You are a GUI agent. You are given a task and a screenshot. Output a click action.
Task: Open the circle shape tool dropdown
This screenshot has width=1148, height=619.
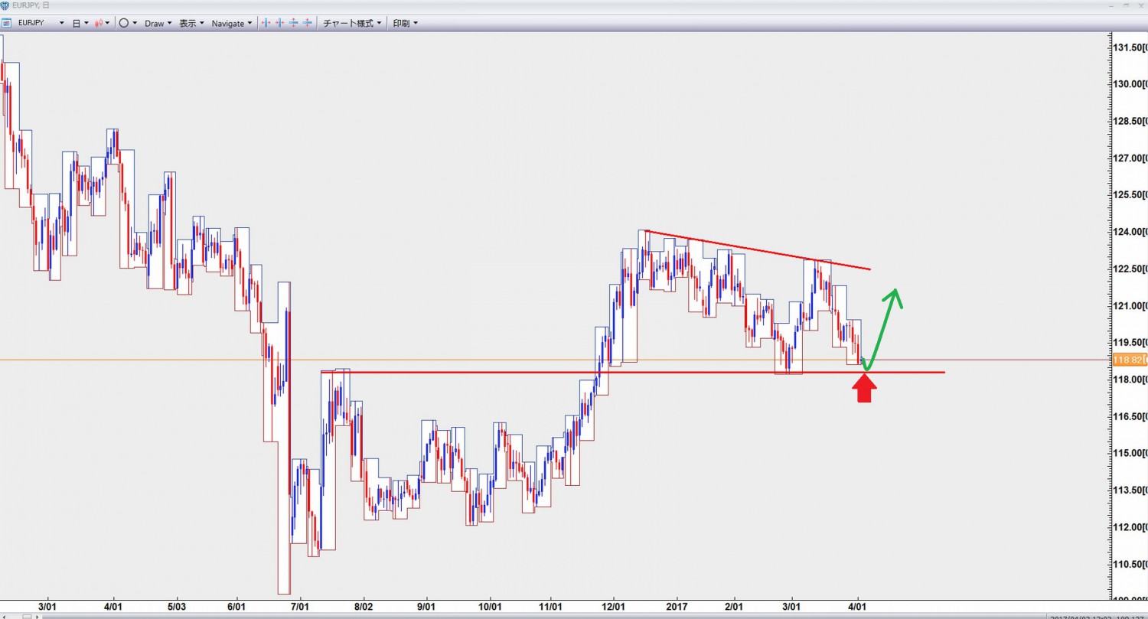coord(128,23)
